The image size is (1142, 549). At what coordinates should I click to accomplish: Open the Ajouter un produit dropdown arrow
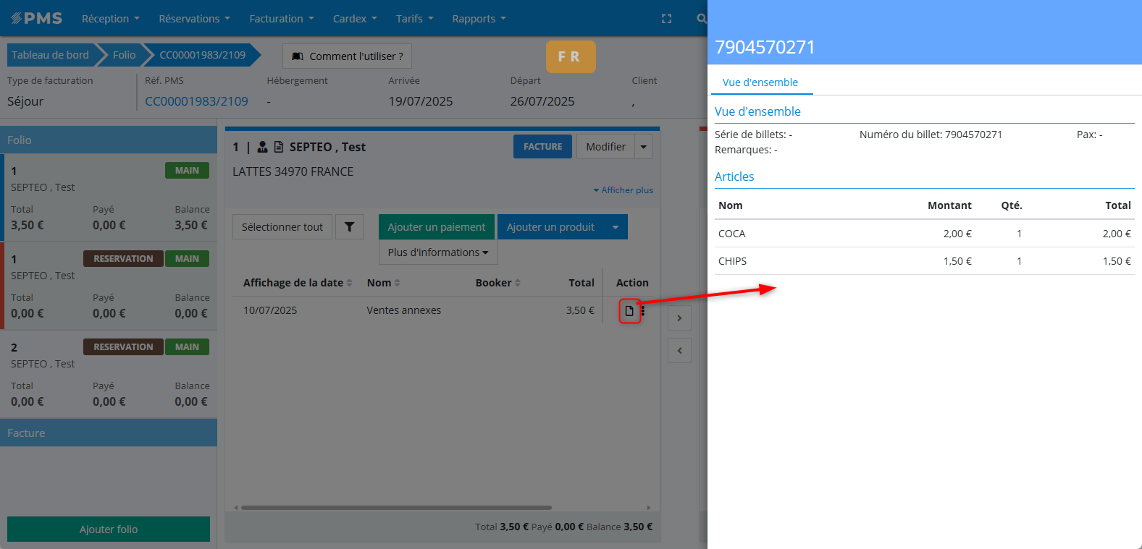pyautogui.click(x=616, y=227)
